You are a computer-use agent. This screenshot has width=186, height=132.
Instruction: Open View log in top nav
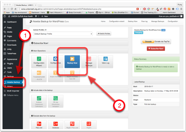[144, 21]
